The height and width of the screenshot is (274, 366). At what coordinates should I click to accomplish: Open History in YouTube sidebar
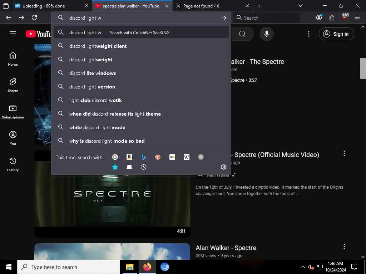[x=13, y=164]
